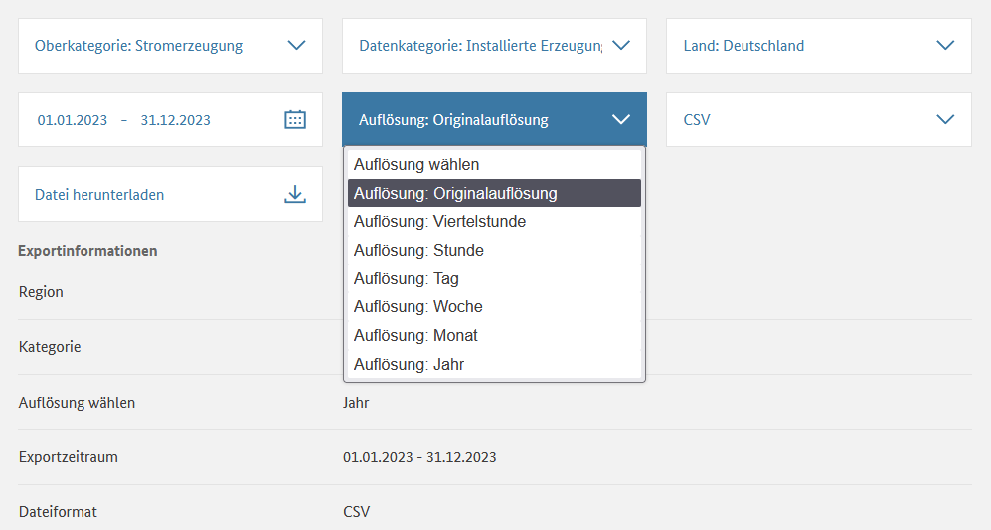Click the 'Datei herunterladen' button text
Image resolution: width=991 pixels, height=530 pixels.
tap(99, 195)
